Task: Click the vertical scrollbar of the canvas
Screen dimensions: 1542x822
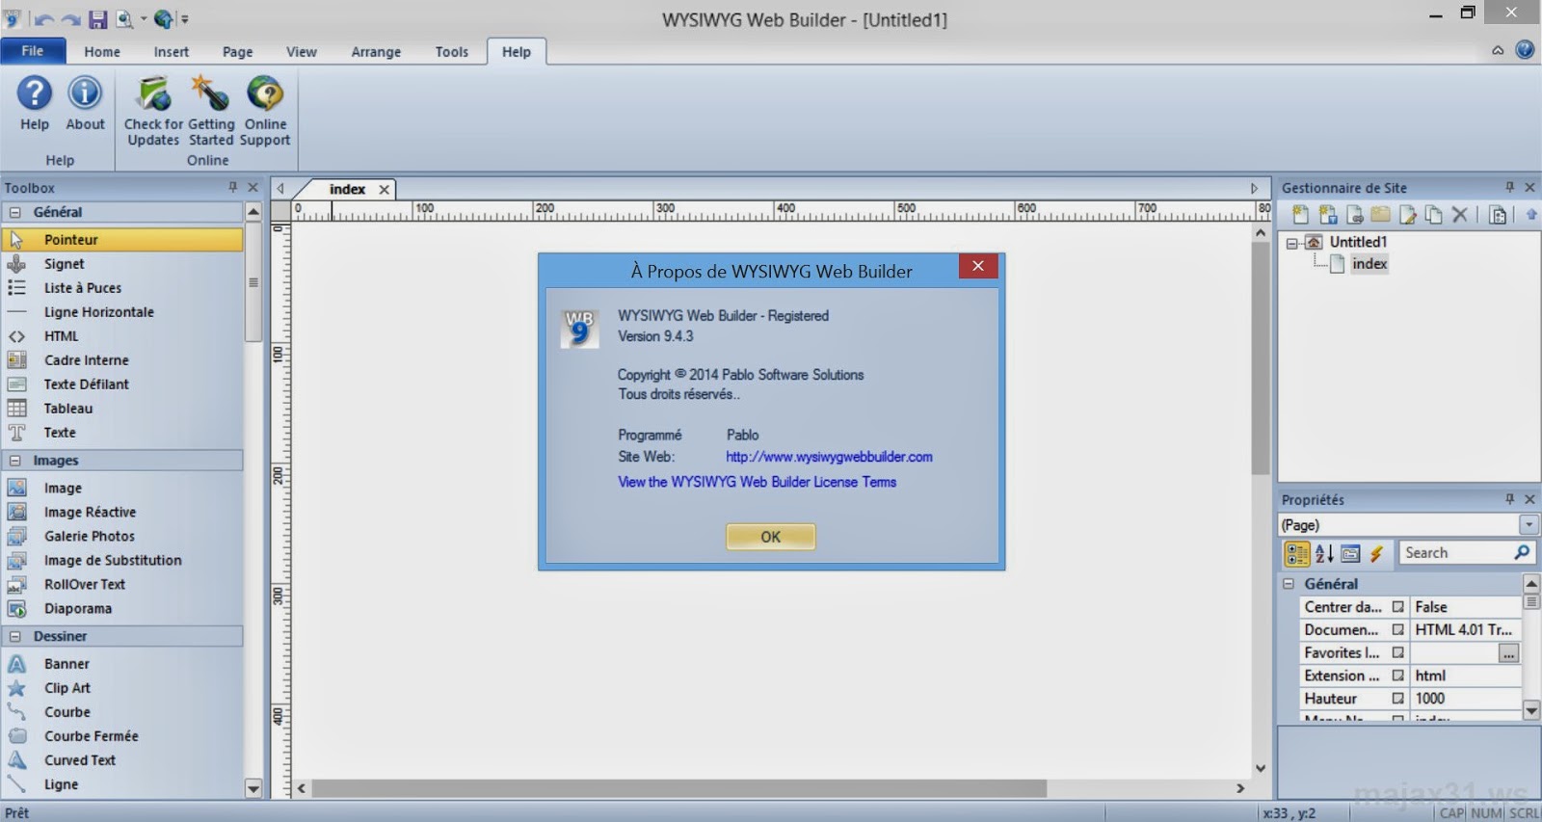Action: tap(1261, 358)
